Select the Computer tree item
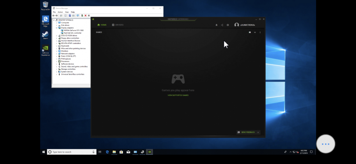 click(x=65, y=23)
